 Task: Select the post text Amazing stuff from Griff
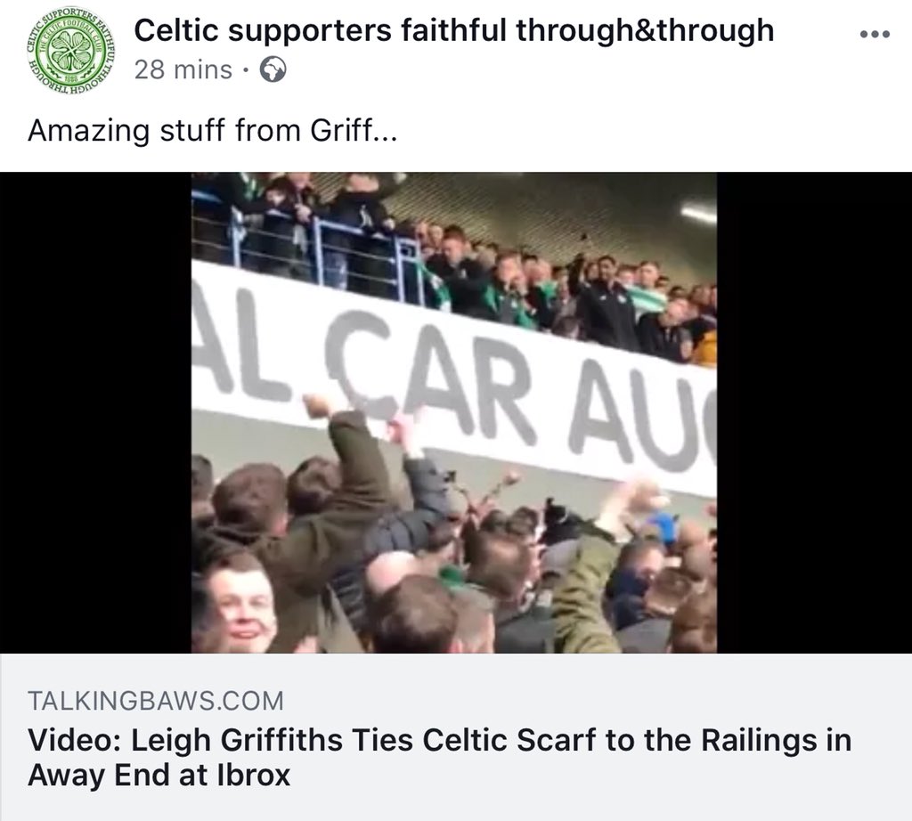coord(199,130)
